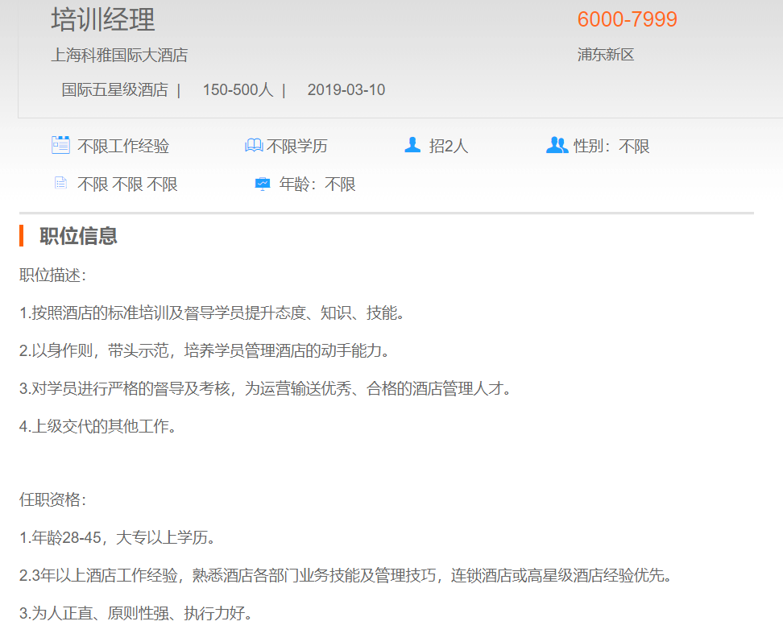Click the education book icon

click(254, 146)
